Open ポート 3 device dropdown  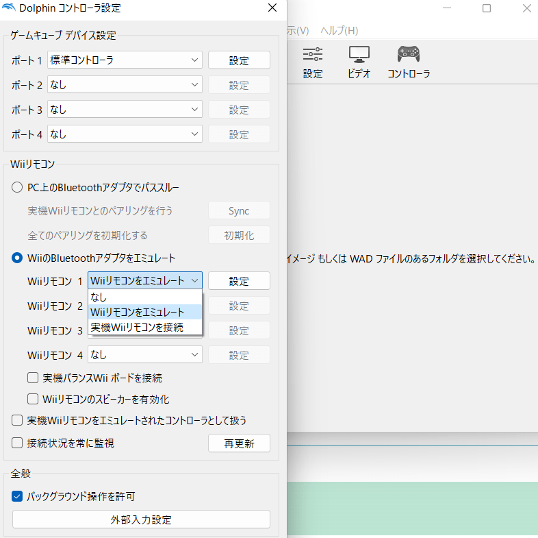click(125, 110)
